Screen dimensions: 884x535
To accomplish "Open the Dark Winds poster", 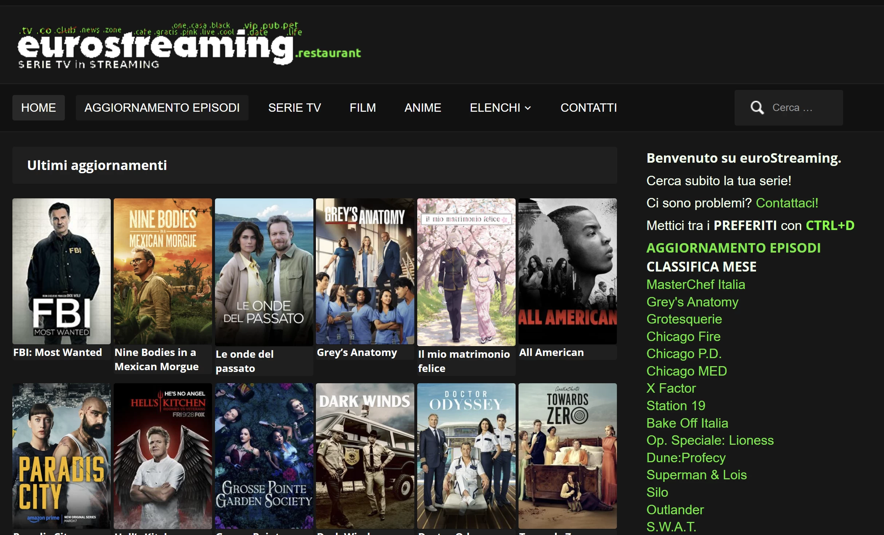I will [365, 456].
